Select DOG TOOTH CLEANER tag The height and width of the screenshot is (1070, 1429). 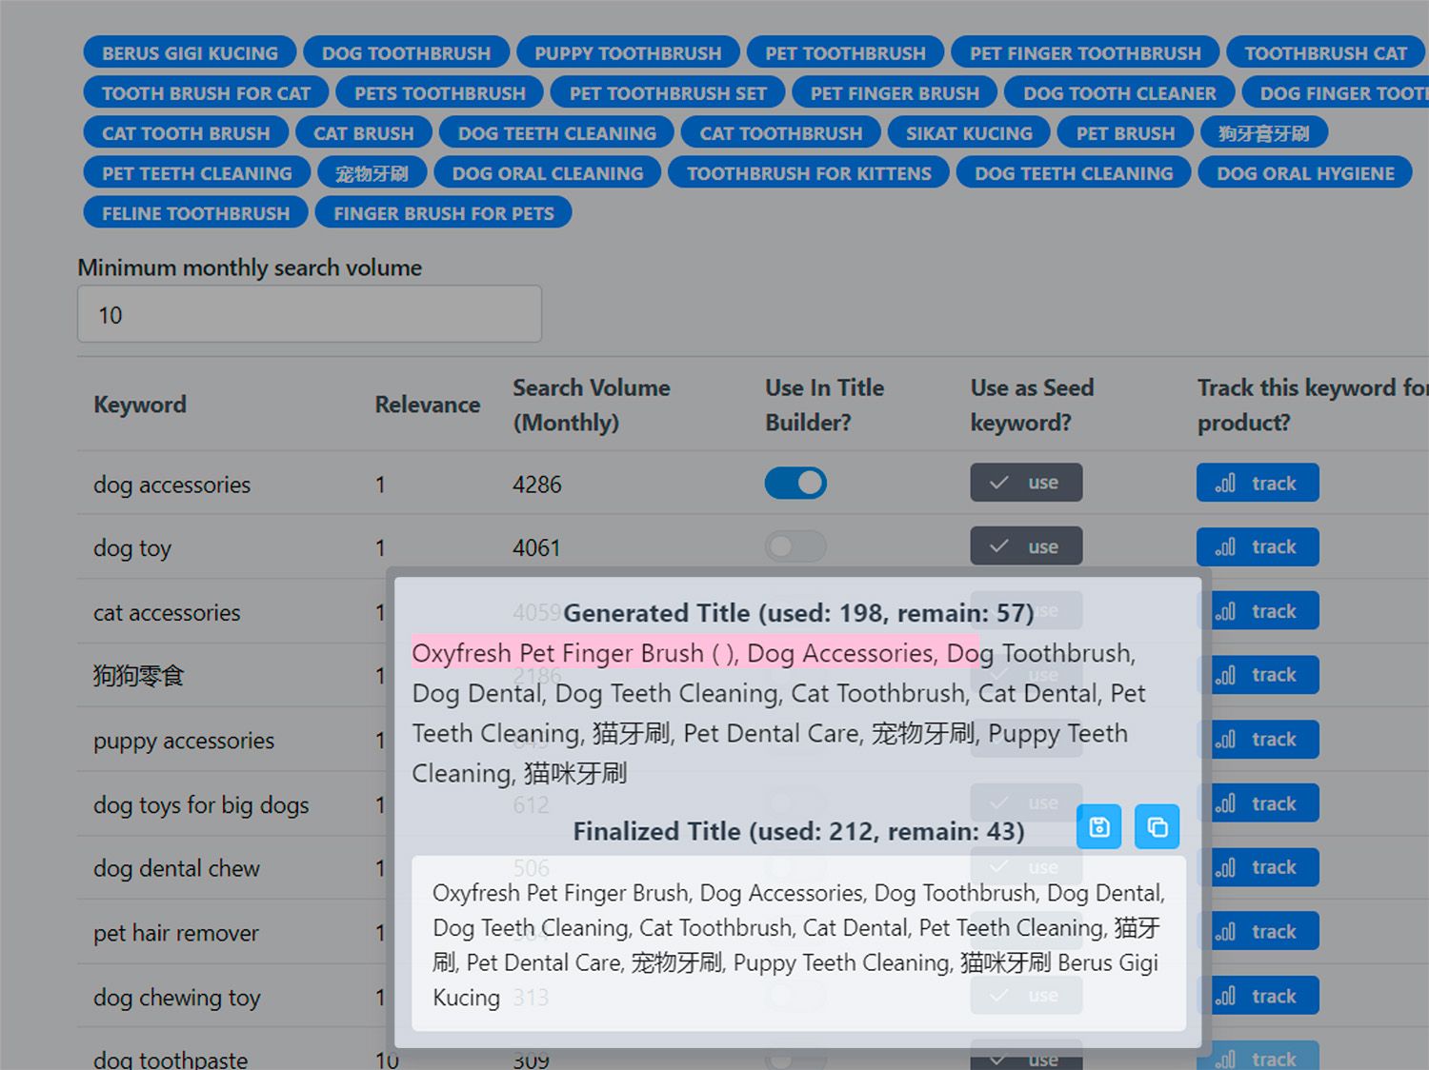tap(1119, 93)
